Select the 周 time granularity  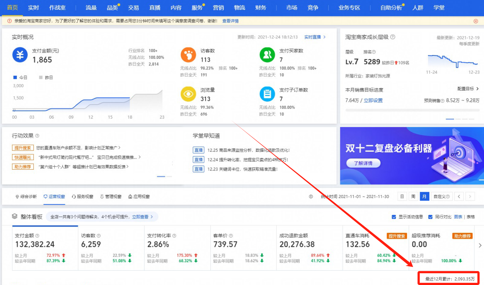(413, 196)
